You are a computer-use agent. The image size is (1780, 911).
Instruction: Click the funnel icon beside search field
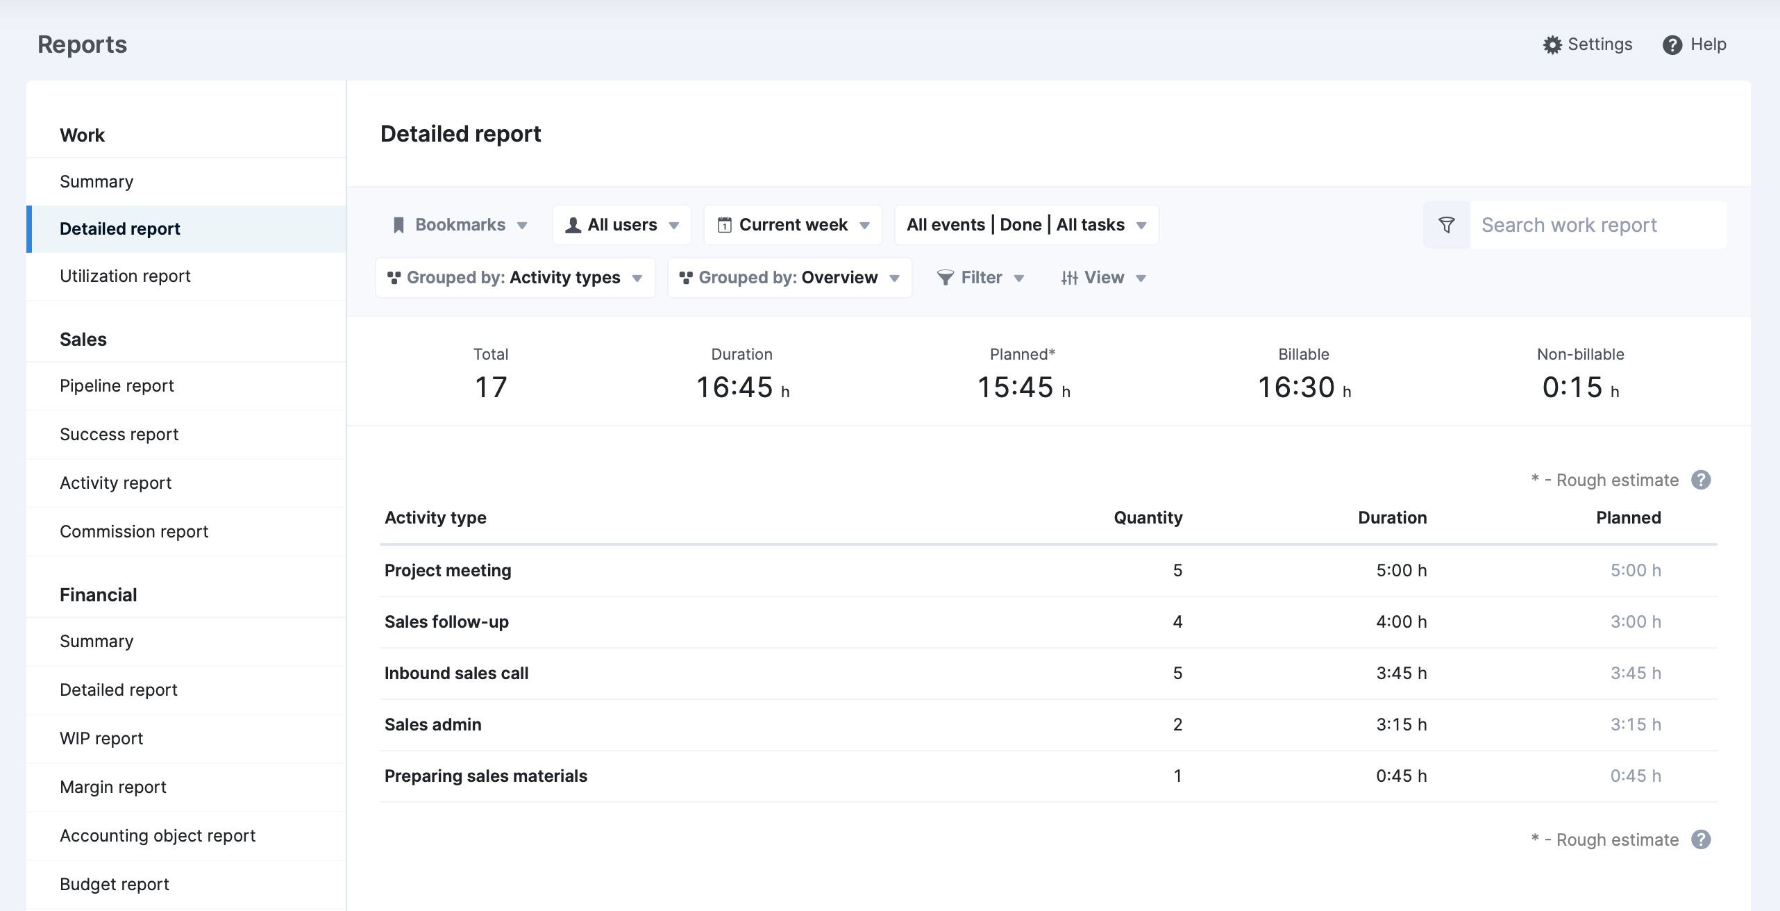[1447, 225]
